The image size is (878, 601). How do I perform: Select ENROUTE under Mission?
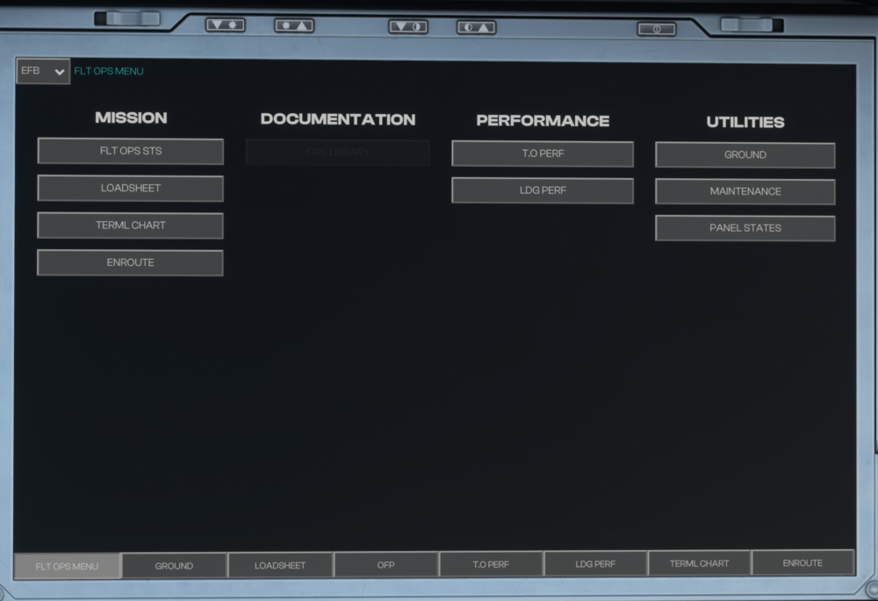(130, 262)
